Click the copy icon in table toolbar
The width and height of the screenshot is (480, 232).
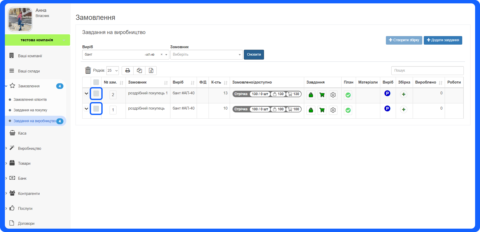tap(139, 71)
